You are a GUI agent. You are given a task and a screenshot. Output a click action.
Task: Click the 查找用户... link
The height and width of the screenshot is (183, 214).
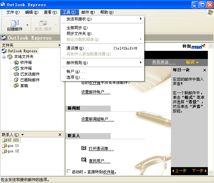coord(99,161)
